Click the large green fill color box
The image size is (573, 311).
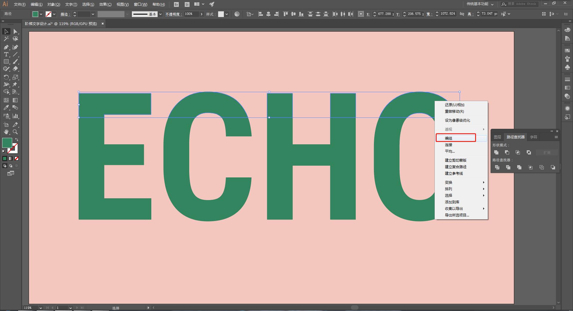tap(7, 143)
